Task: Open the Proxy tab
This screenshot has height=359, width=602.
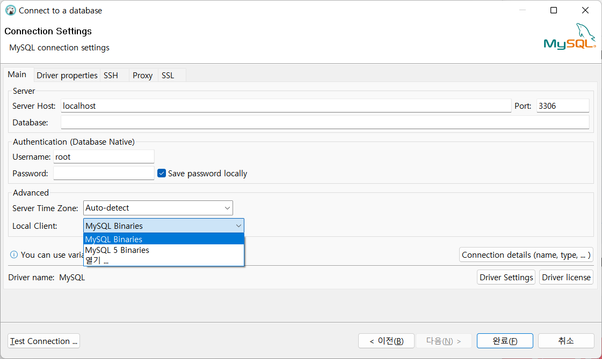Action: (x=142, y=76)
